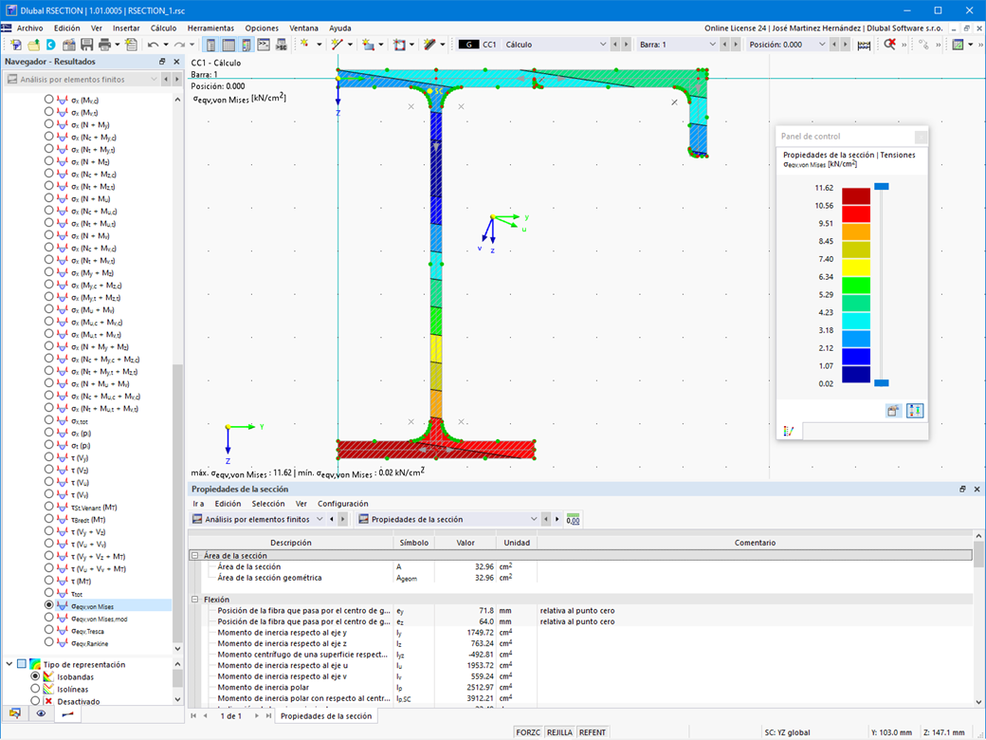The width and height of the screenshot is (986, 740).
Task: Click the report document icon after Print
Action: pos(131,45)
